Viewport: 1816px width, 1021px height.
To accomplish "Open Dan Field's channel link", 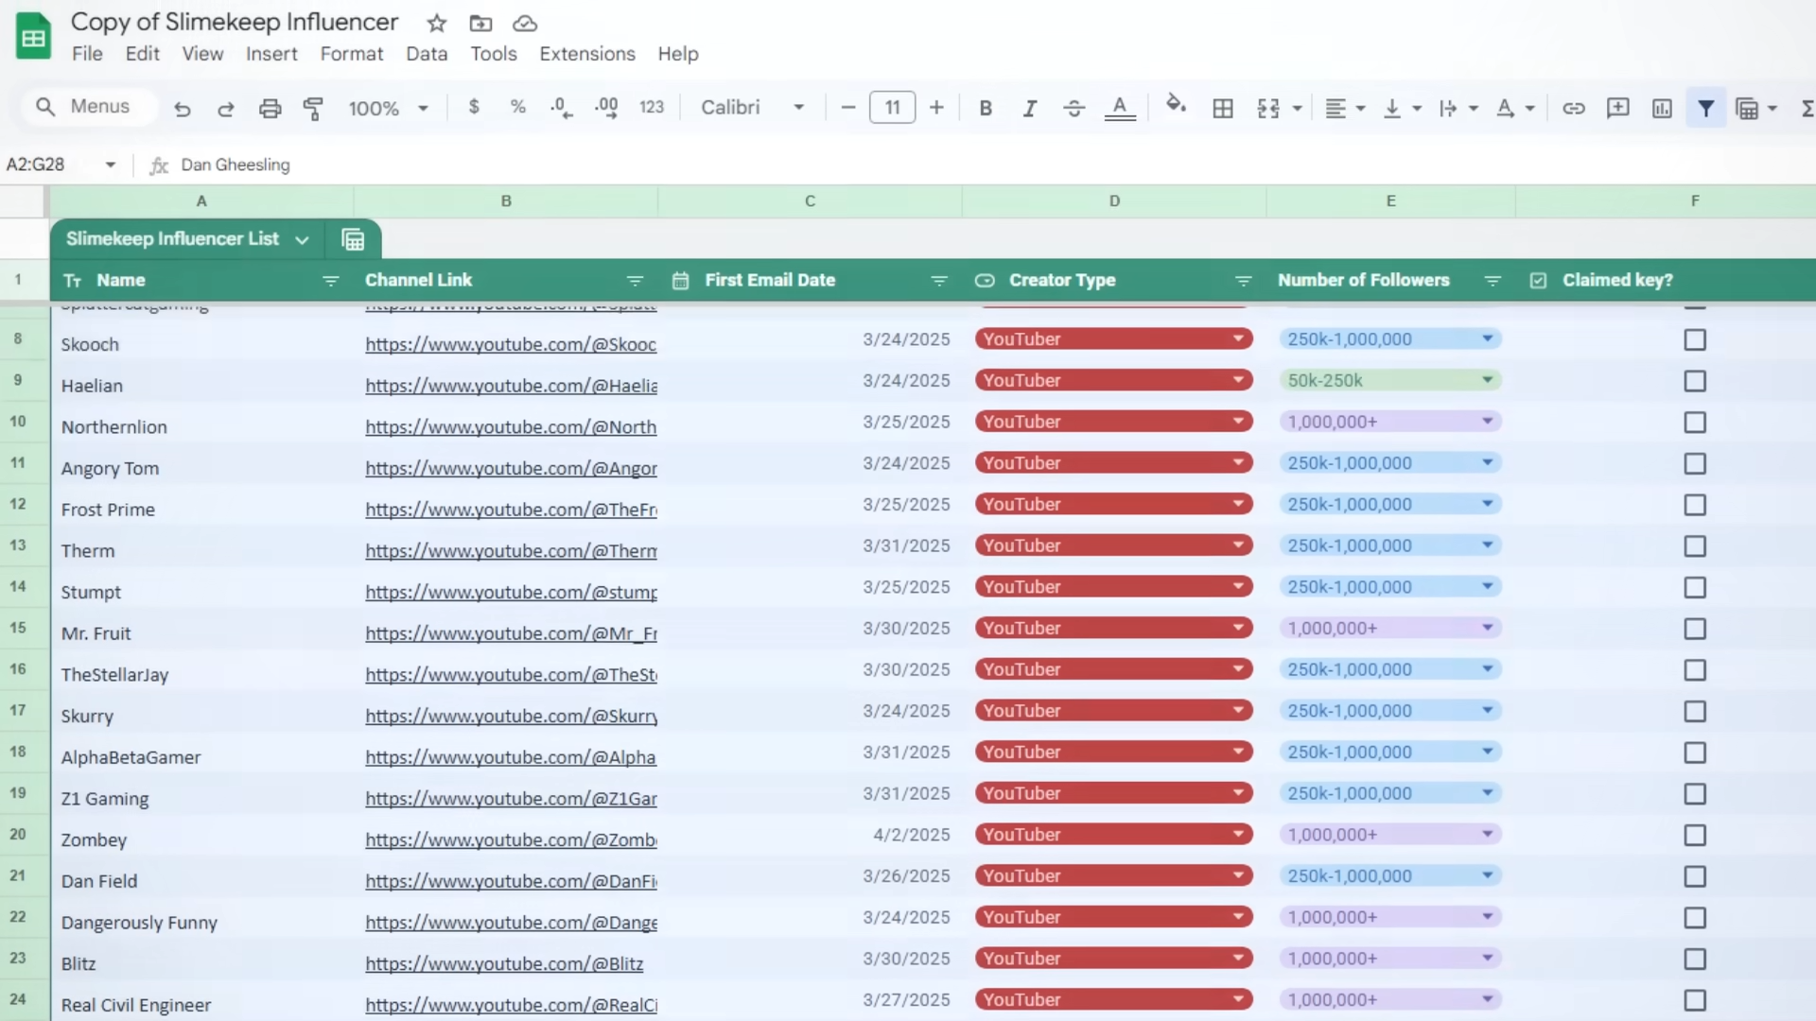I will (511, 881).
